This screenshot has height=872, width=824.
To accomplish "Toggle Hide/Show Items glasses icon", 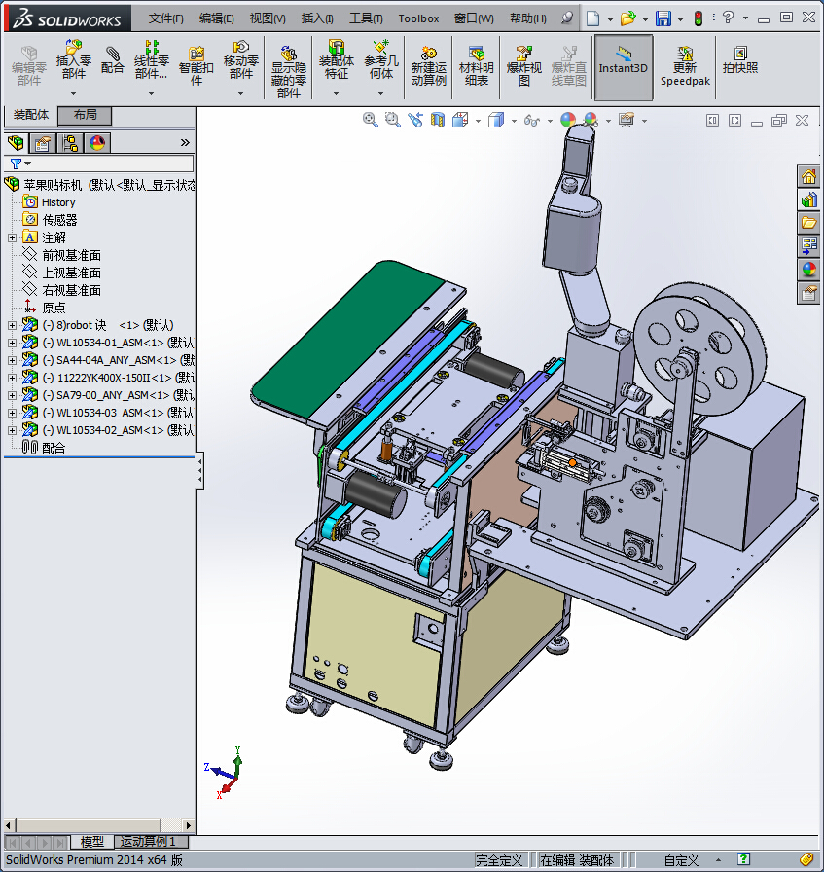I will pyautogui.click(x=532, y=120).
